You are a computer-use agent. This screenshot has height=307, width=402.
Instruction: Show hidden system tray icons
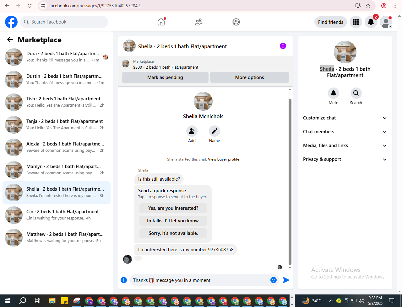coord(331,301)
